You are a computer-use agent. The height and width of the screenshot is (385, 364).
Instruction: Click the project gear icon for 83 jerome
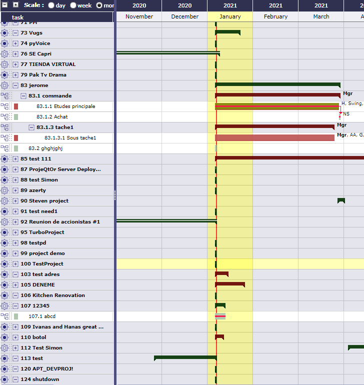point(5,85)
